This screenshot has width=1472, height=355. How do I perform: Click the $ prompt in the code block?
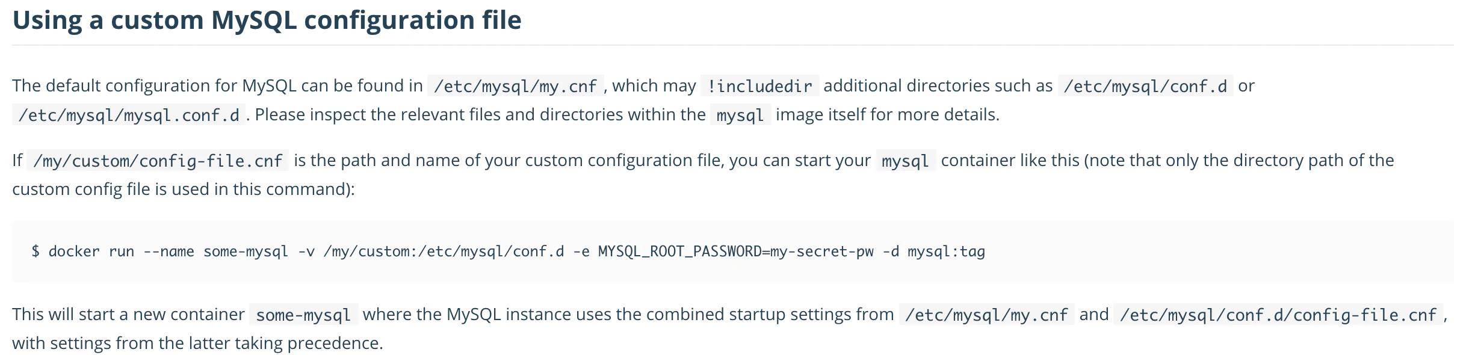pyautogui.click(x=36, y=252)
